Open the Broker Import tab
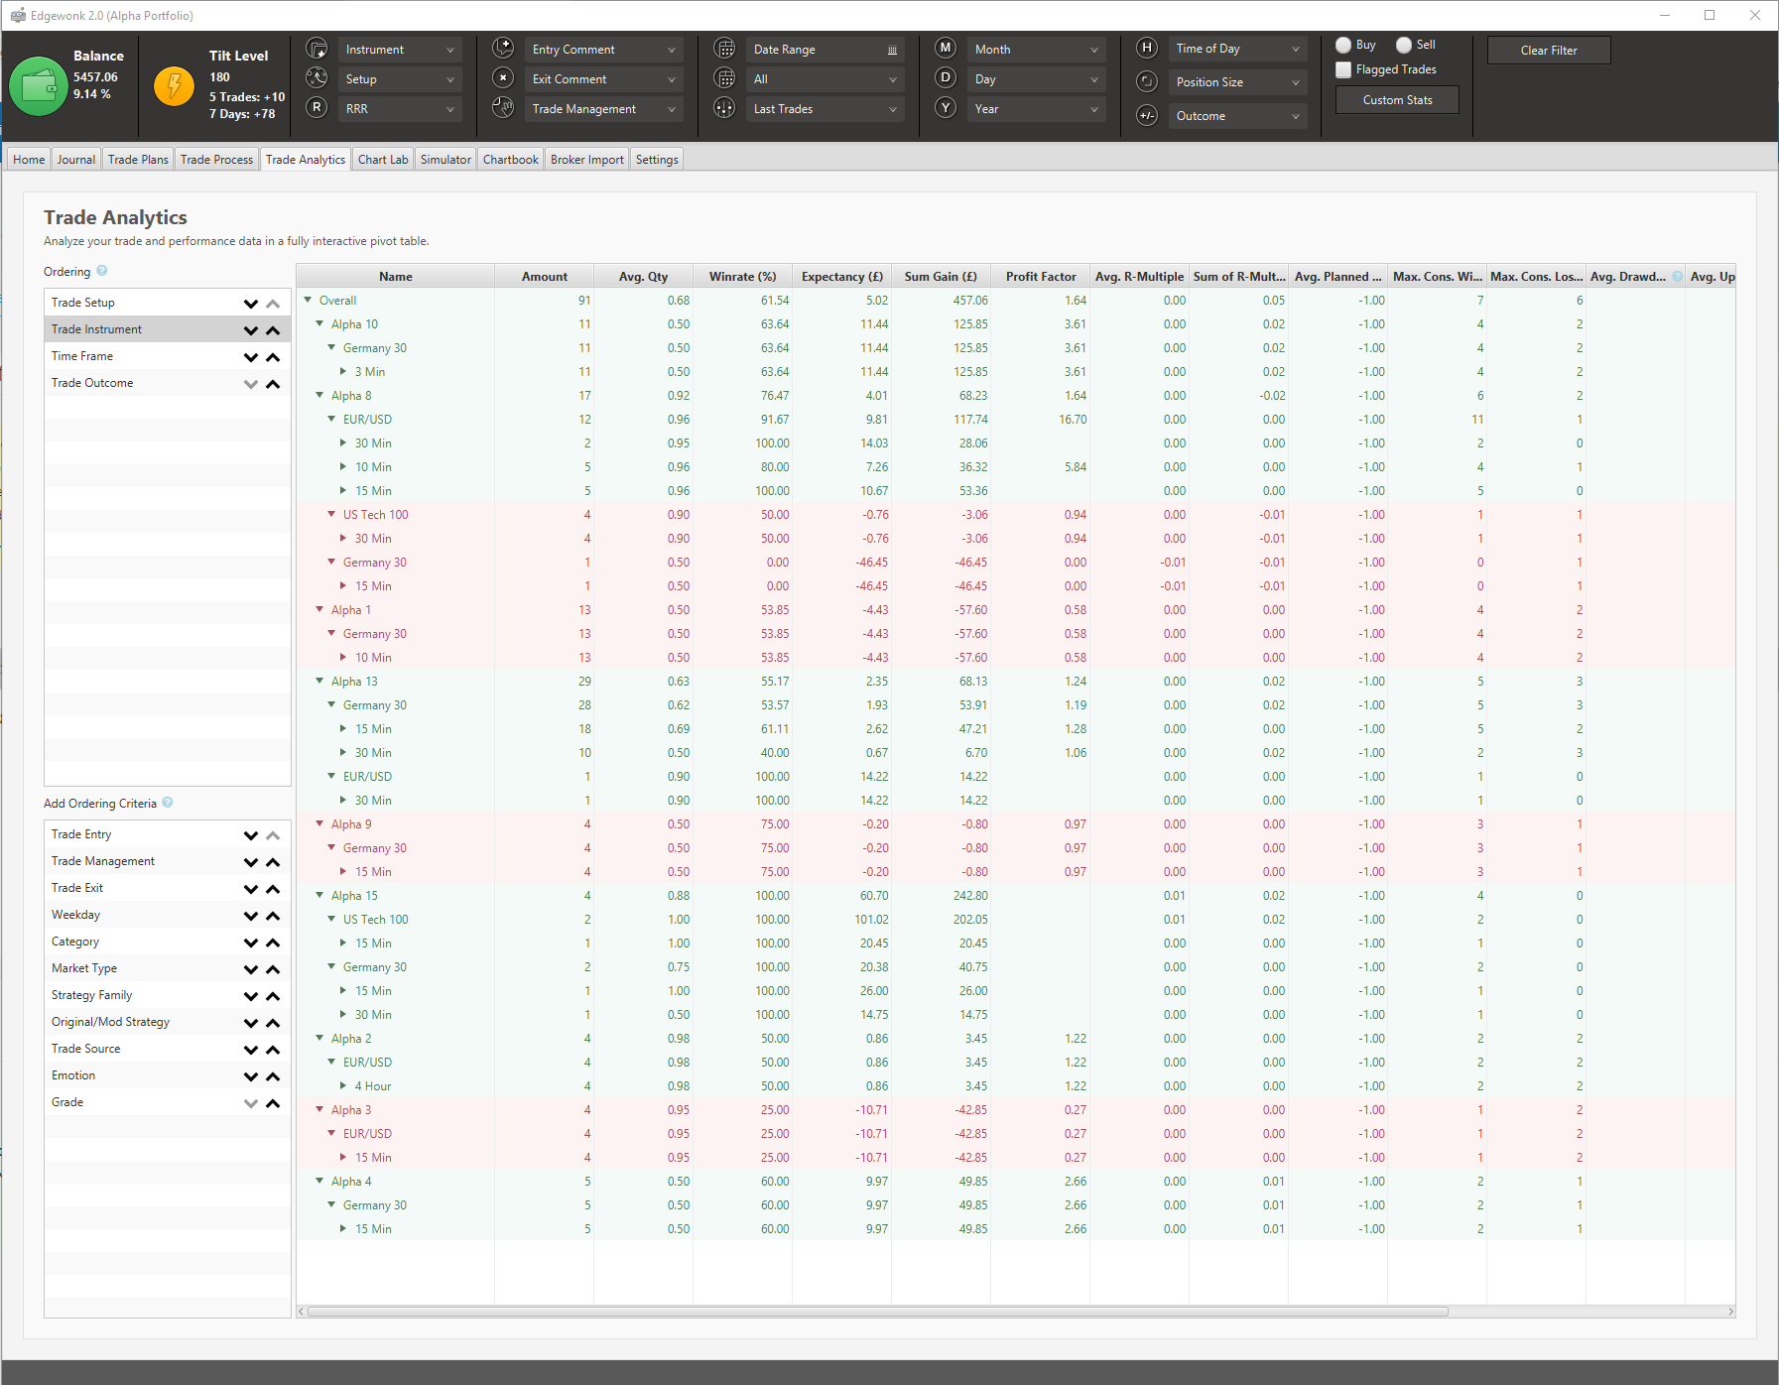This screenshot has width=1779, height=1385. (x=587, y=159)
